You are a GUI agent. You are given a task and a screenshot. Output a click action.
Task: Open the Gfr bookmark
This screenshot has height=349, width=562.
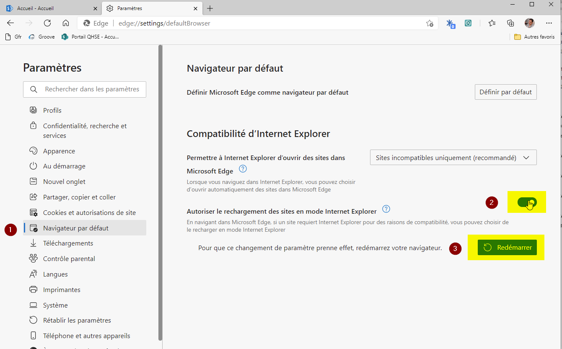13,37
